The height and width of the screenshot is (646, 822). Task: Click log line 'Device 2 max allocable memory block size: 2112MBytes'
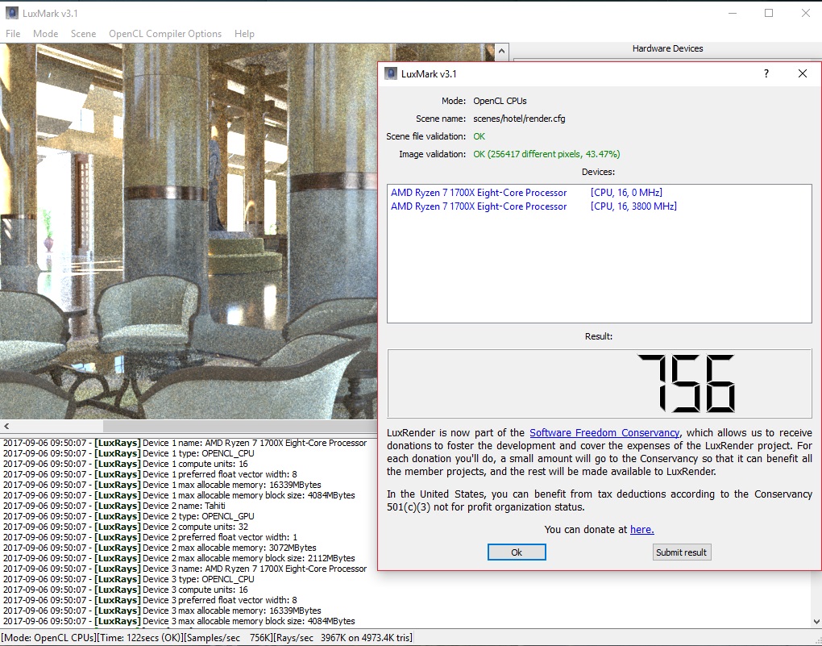(179, 558)
